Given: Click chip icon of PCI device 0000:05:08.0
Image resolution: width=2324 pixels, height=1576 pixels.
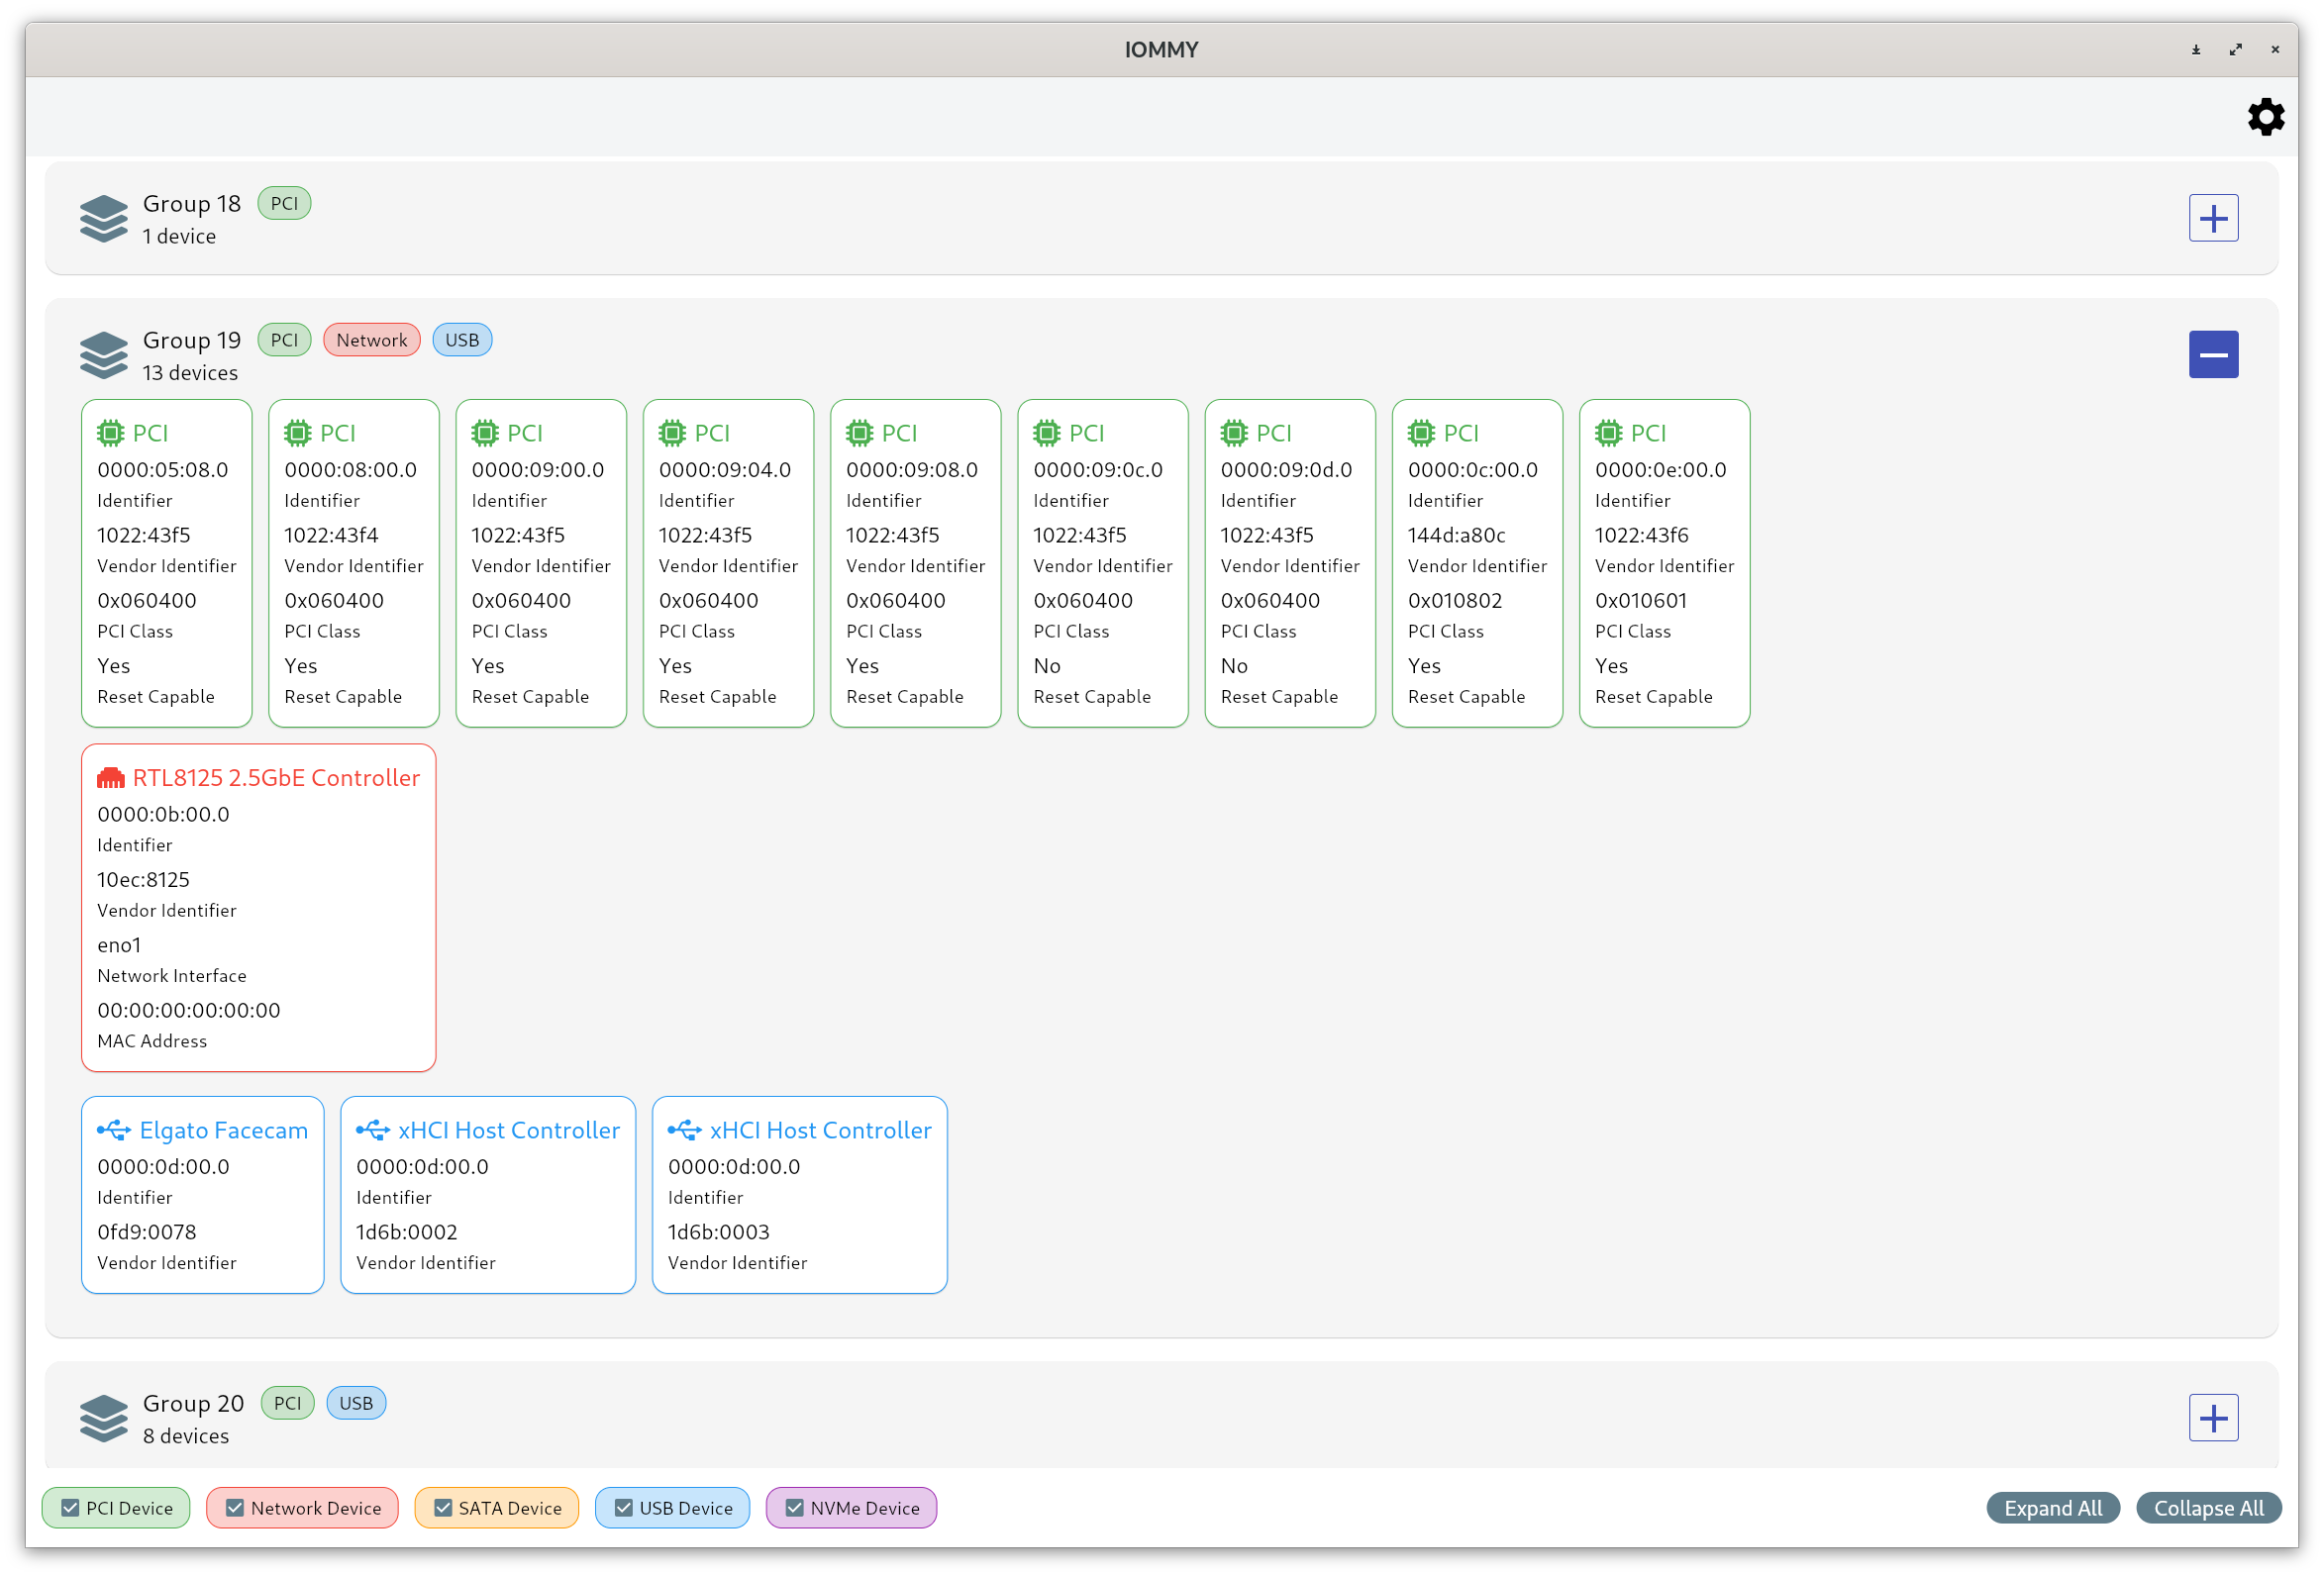Looking at the screenshot, I should click(x=111, y=433).
